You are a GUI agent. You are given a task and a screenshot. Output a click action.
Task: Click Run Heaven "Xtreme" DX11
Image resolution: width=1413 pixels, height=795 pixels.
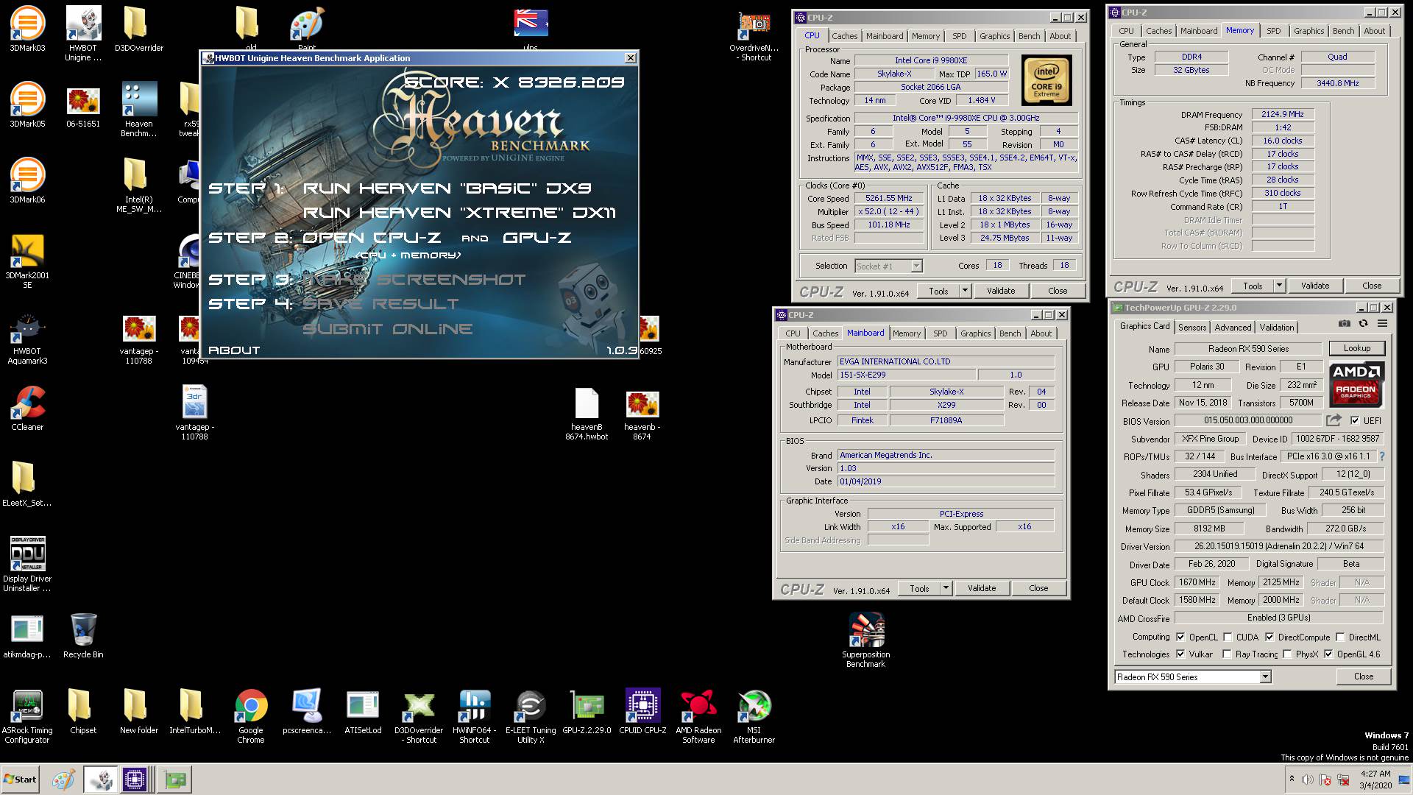tap(459, 213)
